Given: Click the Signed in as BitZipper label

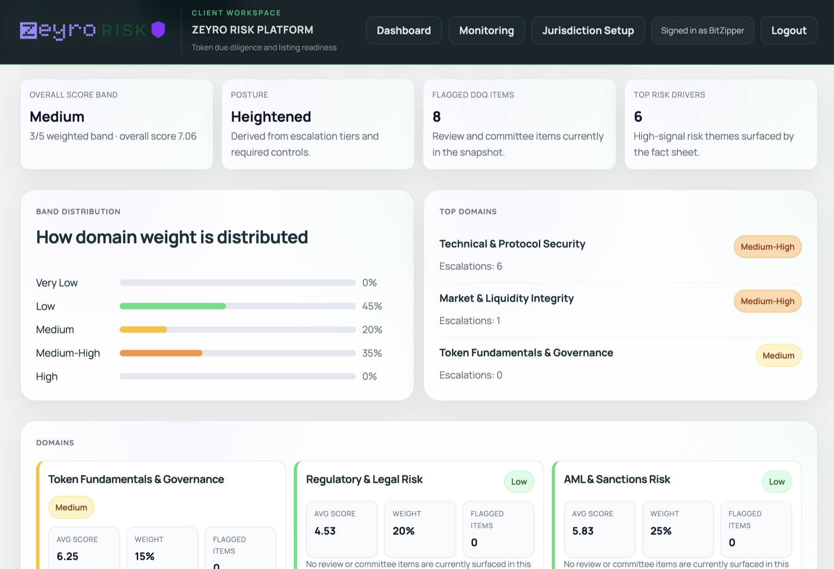Looking at the screenshot, I should 702,30.
